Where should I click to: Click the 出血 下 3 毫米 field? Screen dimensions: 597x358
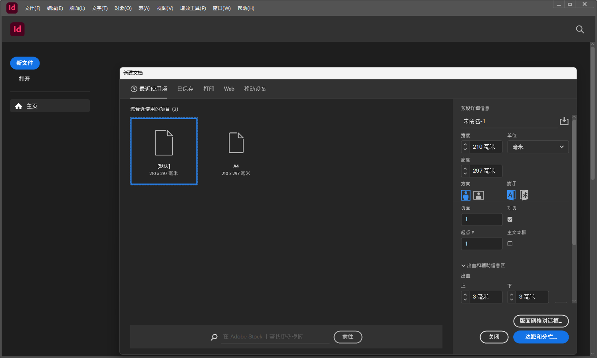[532, 297]
